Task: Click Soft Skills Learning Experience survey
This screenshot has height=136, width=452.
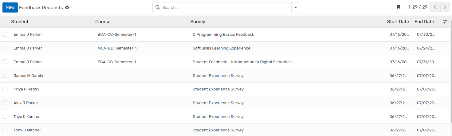Action: point(222,48)
